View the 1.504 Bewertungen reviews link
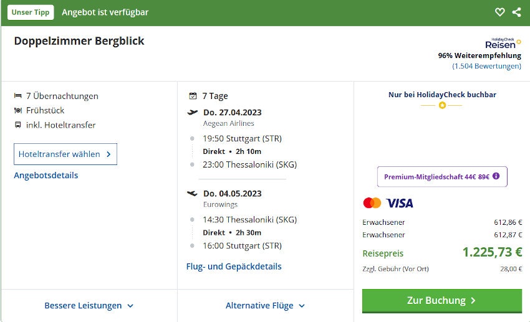Viewport: 530px width, 322px height. pyautogui.click(x=486, y=66)
